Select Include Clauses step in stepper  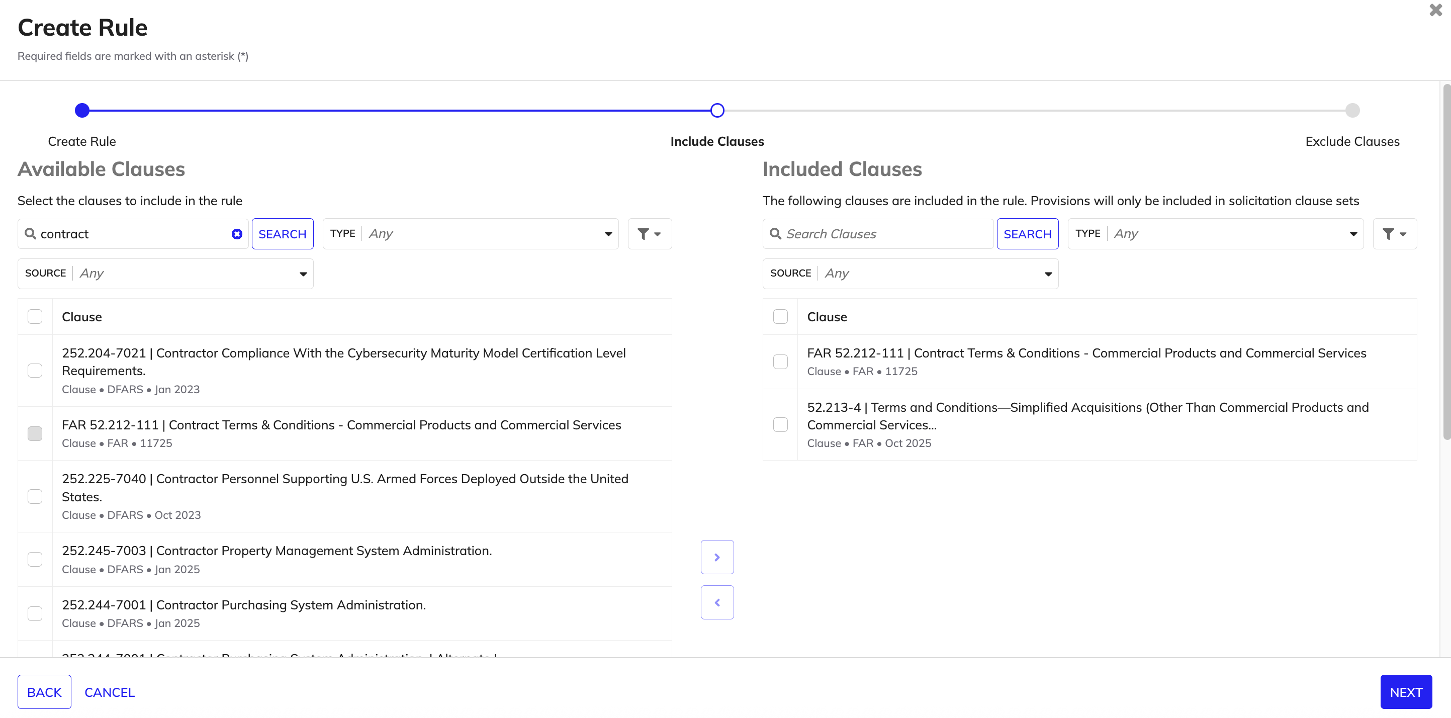tap(717, 111)
